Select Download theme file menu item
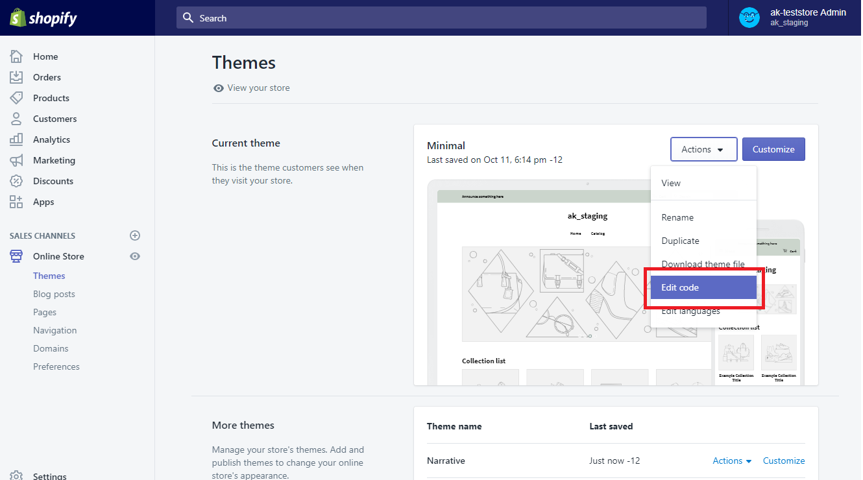 tap(703, 264)
